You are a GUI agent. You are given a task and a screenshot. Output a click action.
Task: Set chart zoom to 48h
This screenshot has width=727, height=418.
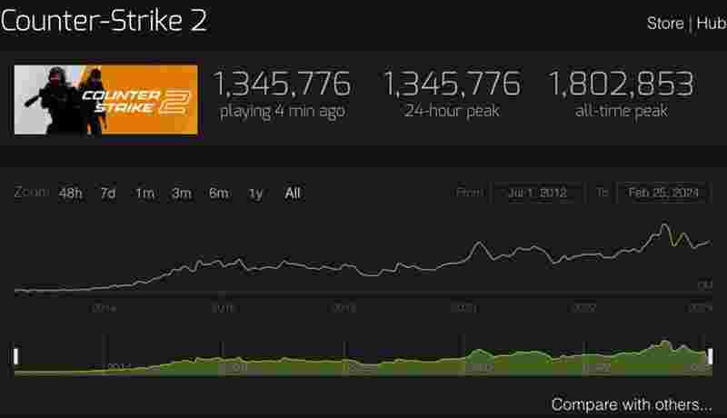tap(71, 193)
